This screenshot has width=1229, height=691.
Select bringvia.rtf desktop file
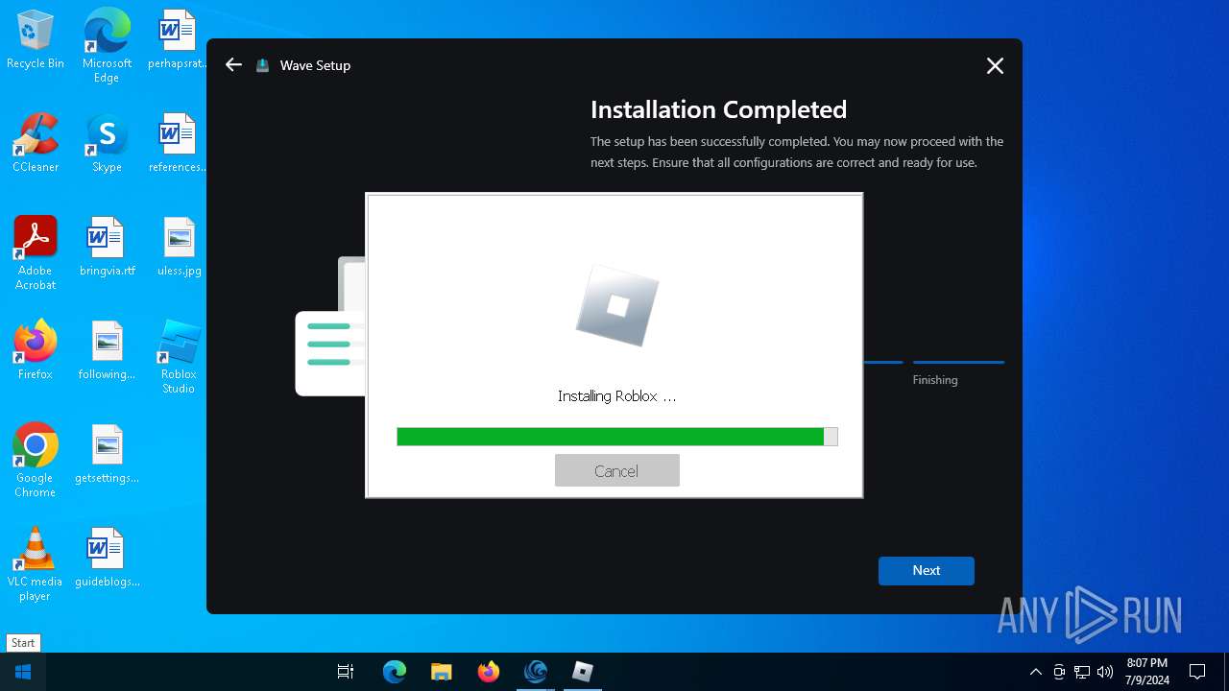click(107, 248)
